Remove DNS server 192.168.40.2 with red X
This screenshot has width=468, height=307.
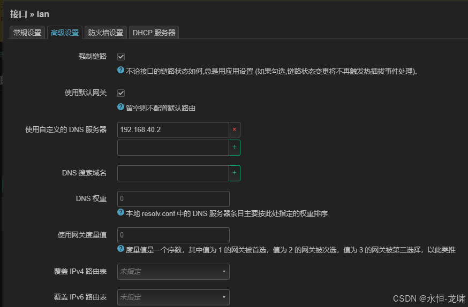[235, 129]
